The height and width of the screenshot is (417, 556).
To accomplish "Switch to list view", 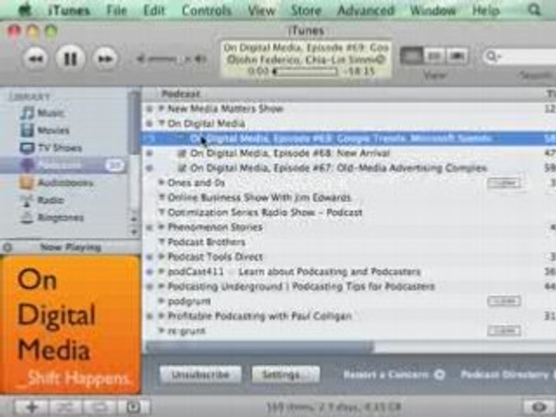I will [411, 56].
